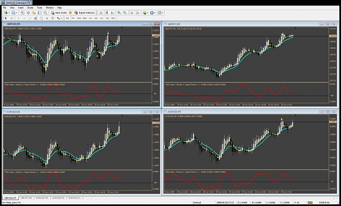Screen dimensions: 341x206
Task: Switch chart to bar chart mode
Action: tap(101, 13)
